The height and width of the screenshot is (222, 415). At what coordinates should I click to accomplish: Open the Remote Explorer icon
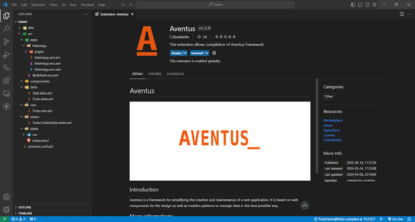[x=6, y=93]
